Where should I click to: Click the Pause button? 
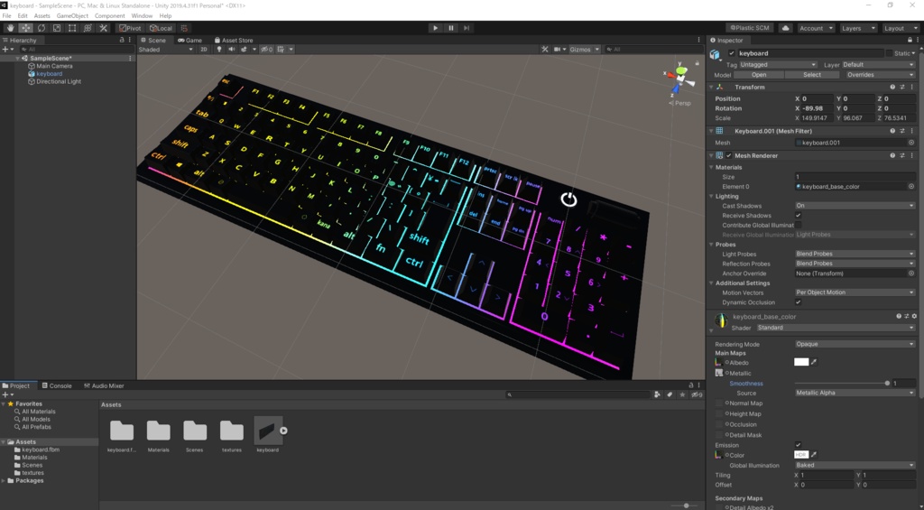click(451, 28)
